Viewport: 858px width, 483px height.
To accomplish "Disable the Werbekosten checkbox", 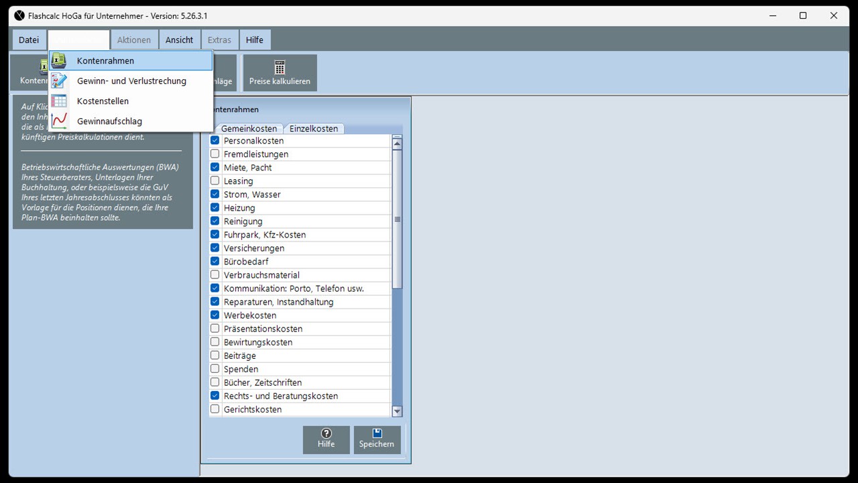I will click(x=215, y=315).
